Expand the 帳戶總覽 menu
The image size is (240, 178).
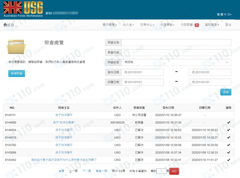click(109, 25)
